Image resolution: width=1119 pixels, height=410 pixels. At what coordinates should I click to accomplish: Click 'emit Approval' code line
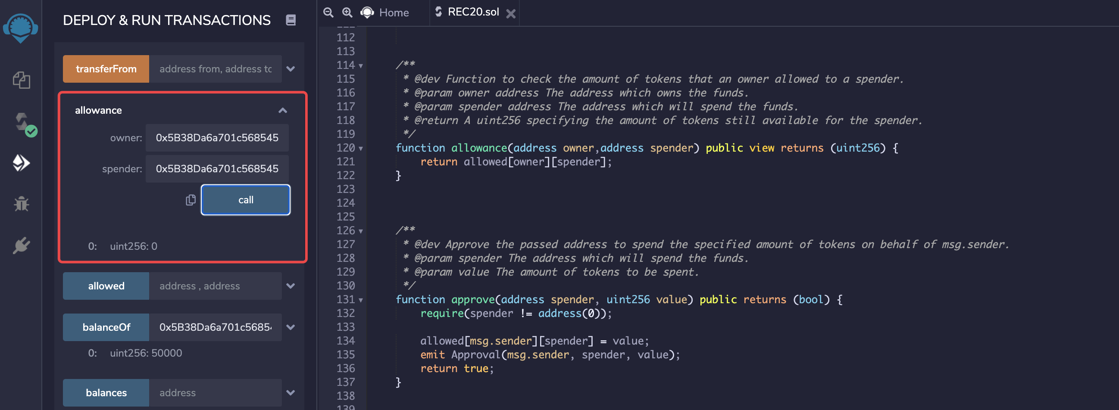550,355
